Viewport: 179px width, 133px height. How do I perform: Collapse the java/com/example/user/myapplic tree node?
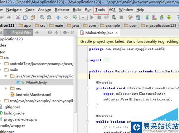(x=6, y=76)
